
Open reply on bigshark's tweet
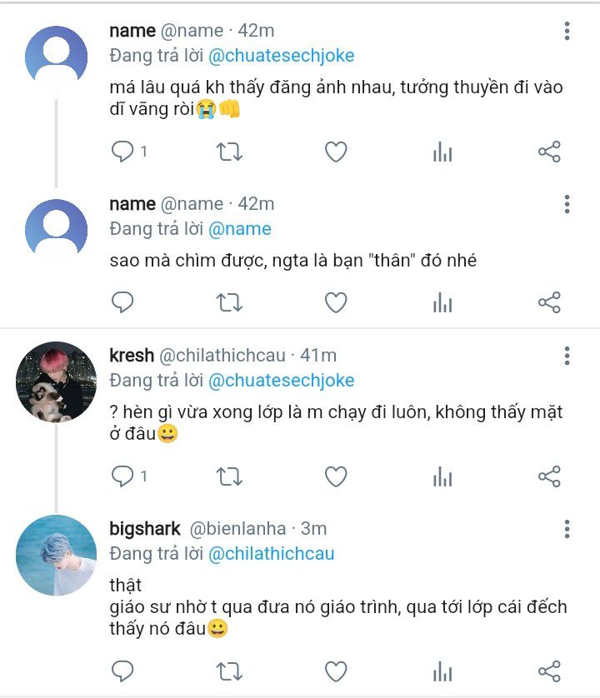[x=122, y=671]
